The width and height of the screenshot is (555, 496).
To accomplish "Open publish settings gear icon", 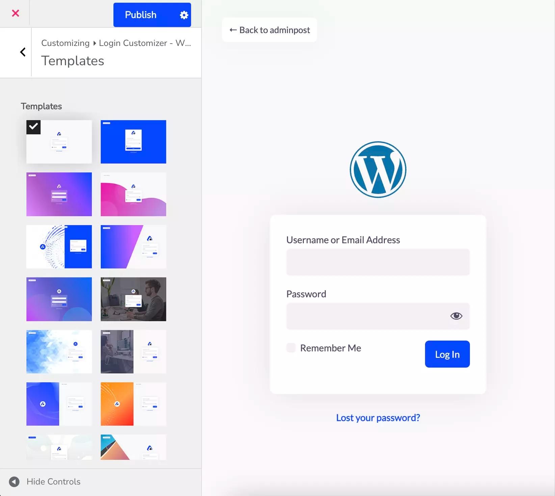I will pyautogui.click(x=184, y=15).
